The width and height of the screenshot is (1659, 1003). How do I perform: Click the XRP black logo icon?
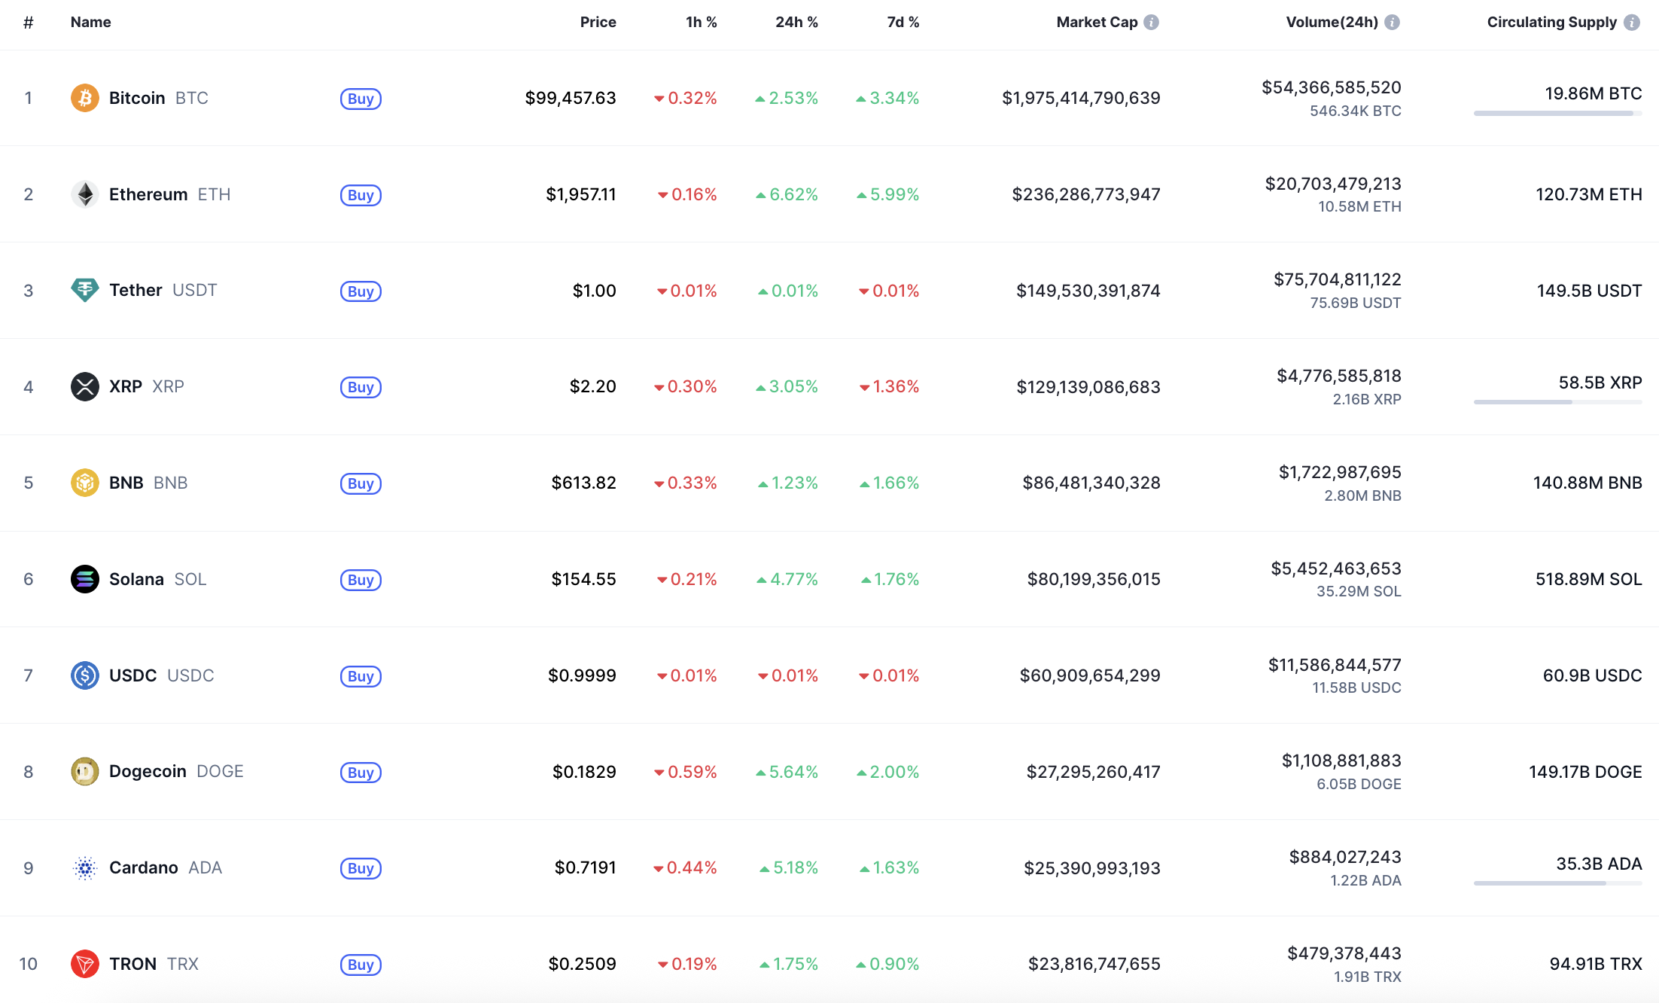84,386
